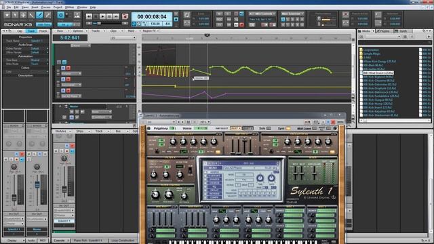The width and height of the screenshot is (434, 244).
Task: Click the blue button on the Osc A2 Phase lane
Action: [x=63, y=90]
